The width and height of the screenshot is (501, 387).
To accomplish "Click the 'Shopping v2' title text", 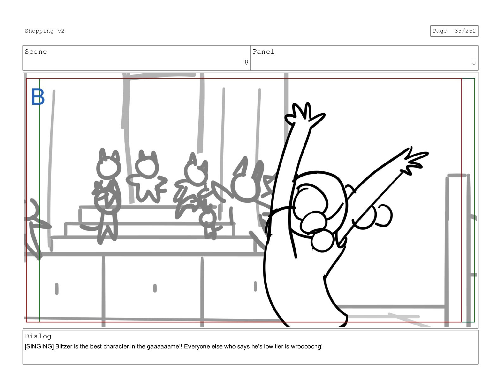I will (x=45, y=31).
